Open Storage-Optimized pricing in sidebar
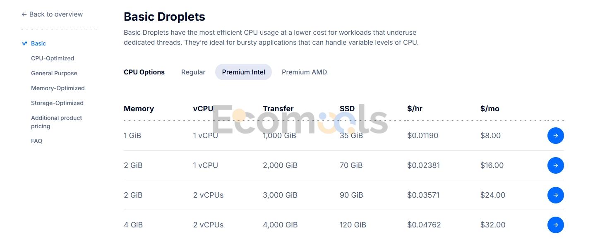The width and height of the screenshot is (600, 239). pyautogui.click(x=57, y=103)
